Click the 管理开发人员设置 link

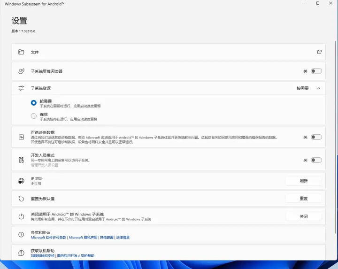click(45, 165)
